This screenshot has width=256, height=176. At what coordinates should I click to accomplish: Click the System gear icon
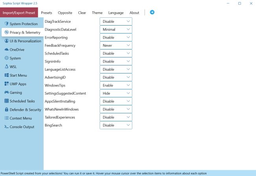click(x=7, y=58)
